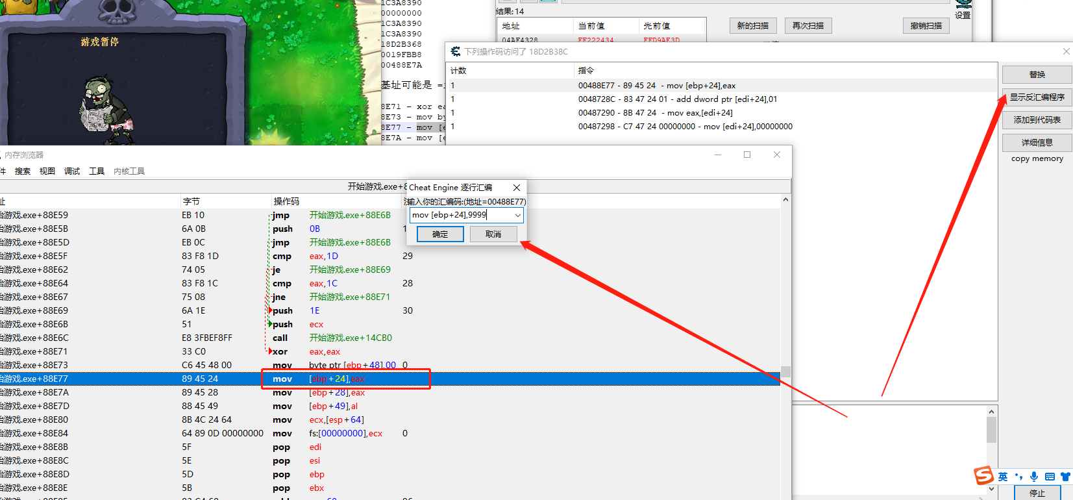The image size is (1073, 500).
Task: Click the 再次扫描 button
Action: point(808,26)
